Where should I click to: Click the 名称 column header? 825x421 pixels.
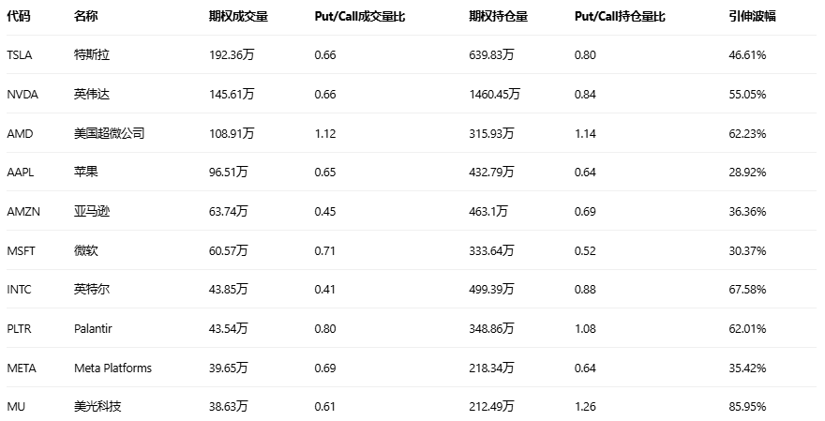(85, 17)
